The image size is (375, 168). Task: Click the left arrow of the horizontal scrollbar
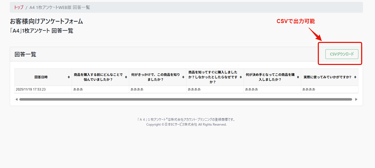17,99
